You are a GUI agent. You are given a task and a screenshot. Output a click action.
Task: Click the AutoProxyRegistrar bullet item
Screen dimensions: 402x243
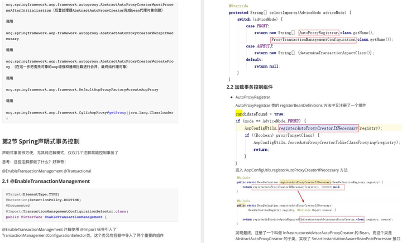pos(252,97)
